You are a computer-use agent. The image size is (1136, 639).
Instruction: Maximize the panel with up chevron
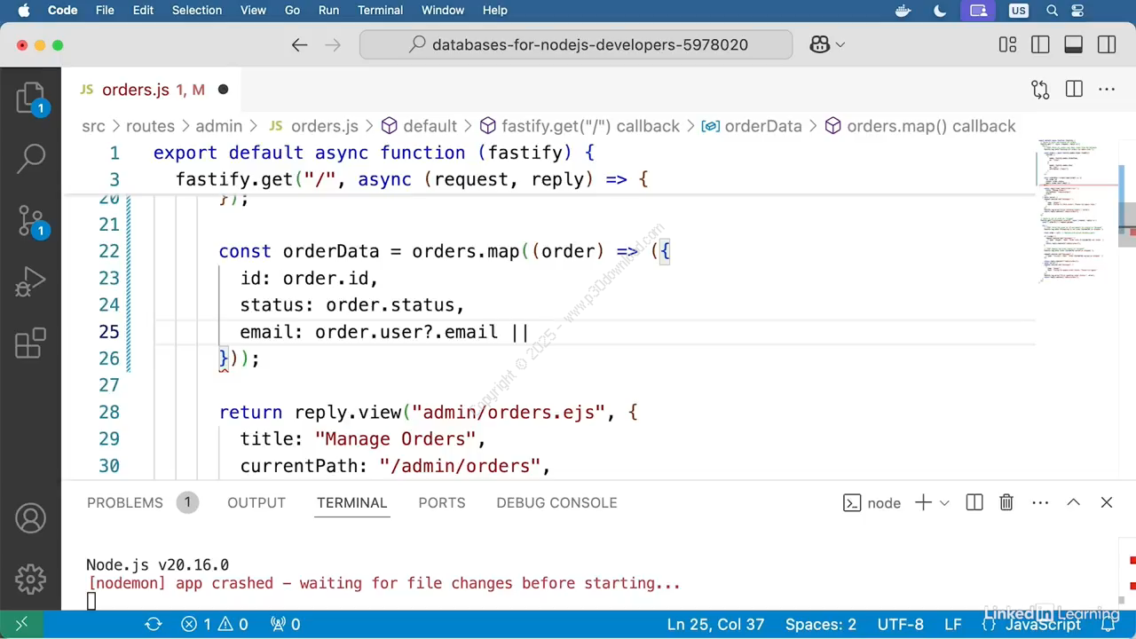tap(1073, 502)
